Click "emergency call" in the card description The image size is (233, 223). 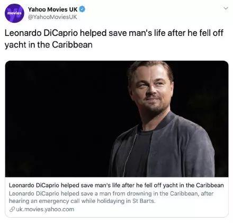(x=57, y=201)
